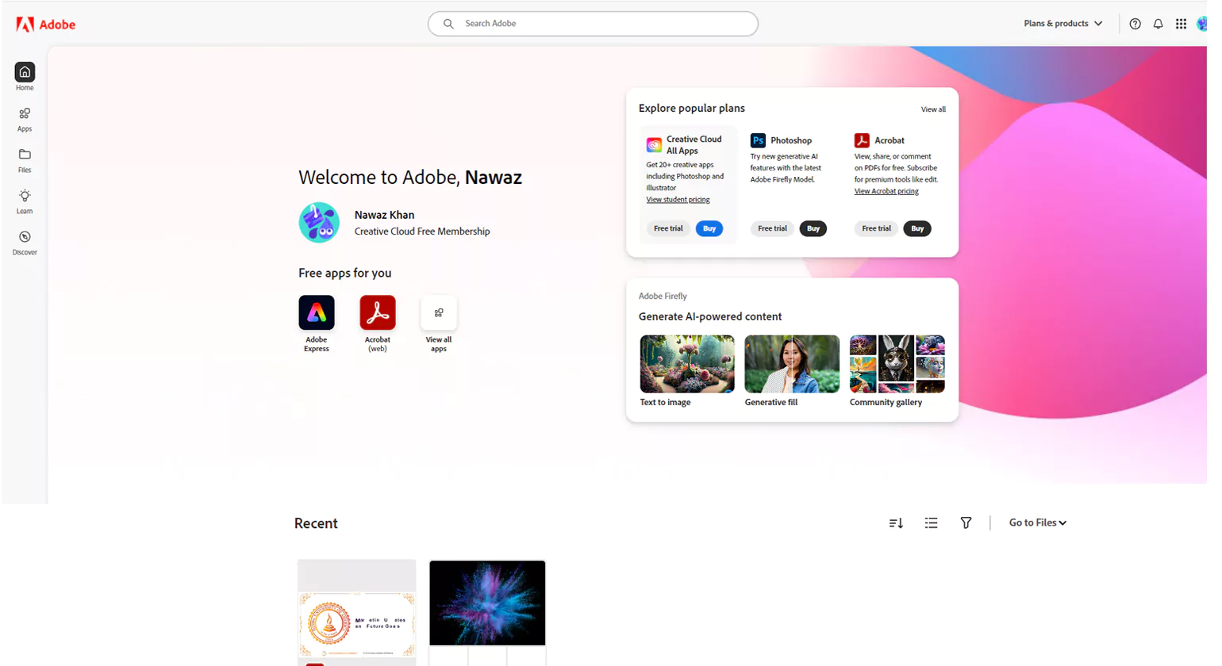Viewport: 1222px width, 666px height.
Task: Open the Generative fill Firefly tool
Action: (x=791, y=363)
